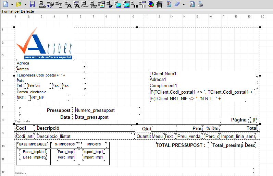Select the database image tool
Viewport: 273px width, 176px height.
(x=126, y=4)
